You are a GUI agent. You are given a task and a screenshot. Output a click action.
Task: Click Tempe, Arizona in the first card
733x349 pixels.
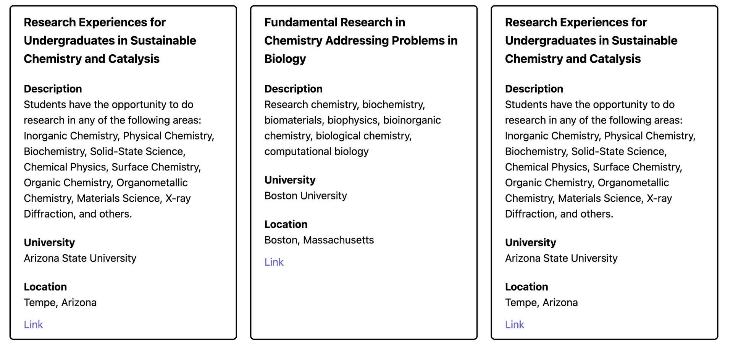(x=60, y=303)
